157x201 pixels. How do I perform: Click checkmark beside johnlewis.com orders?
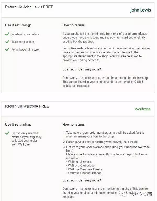coord(7,34)
